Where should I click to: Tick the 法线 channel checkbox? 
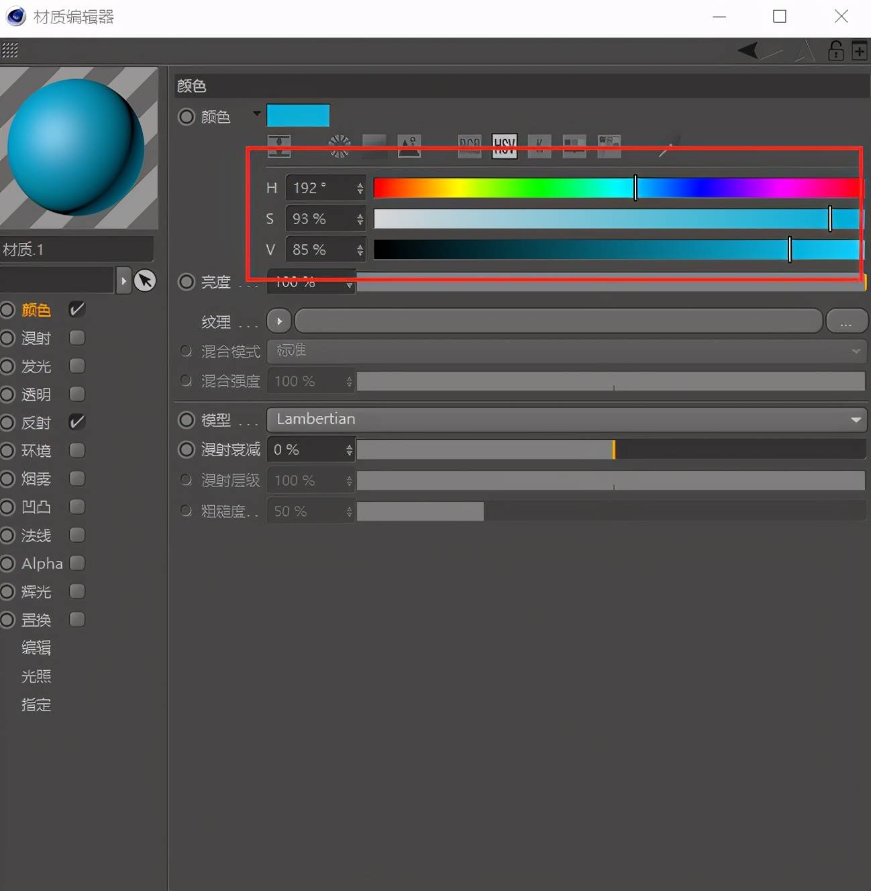tap(77, 535)
